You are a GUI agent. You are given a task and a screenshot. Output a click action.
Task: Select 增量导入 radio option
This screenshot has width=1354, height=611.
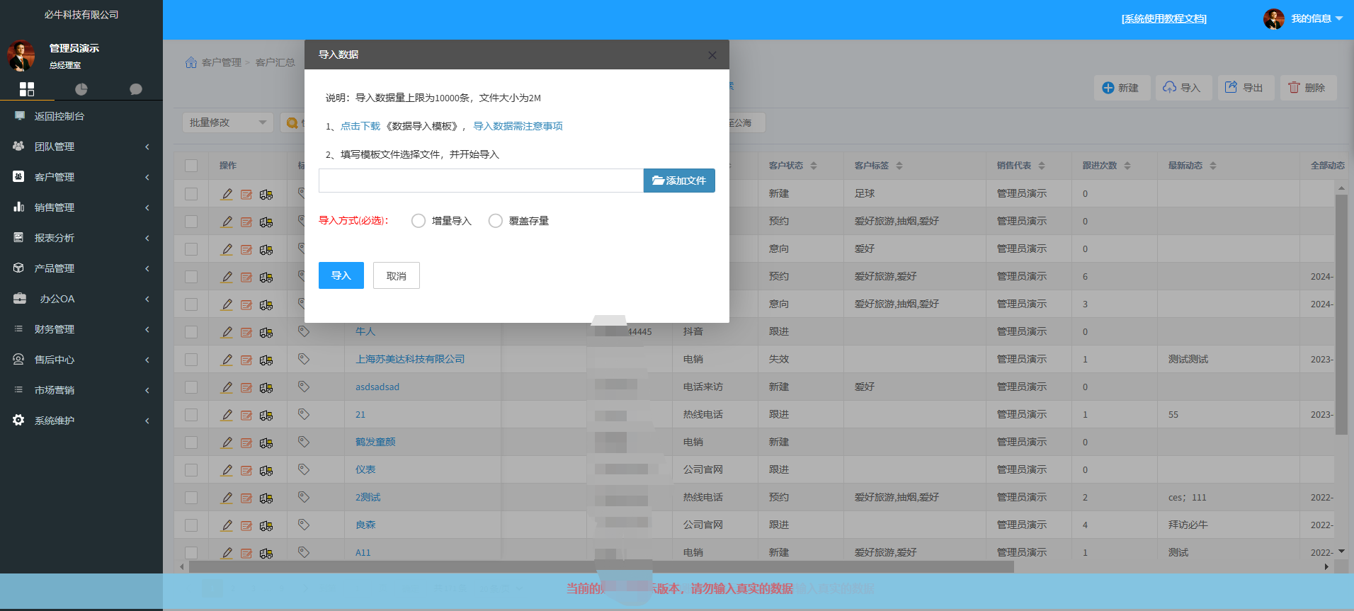click(419, 221)
